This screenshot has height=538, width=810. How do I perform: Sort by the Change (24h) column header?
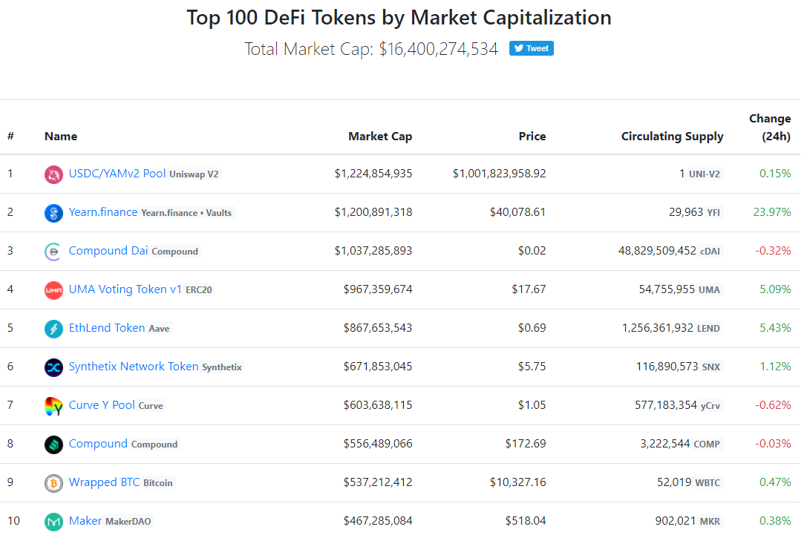pyautogui.click(x=770, y=127)
